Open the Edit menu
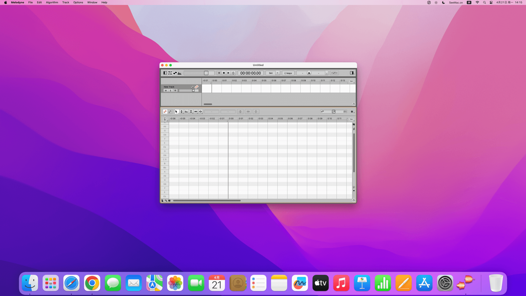This screenshot has height=296, width=526. coord(39,2)
